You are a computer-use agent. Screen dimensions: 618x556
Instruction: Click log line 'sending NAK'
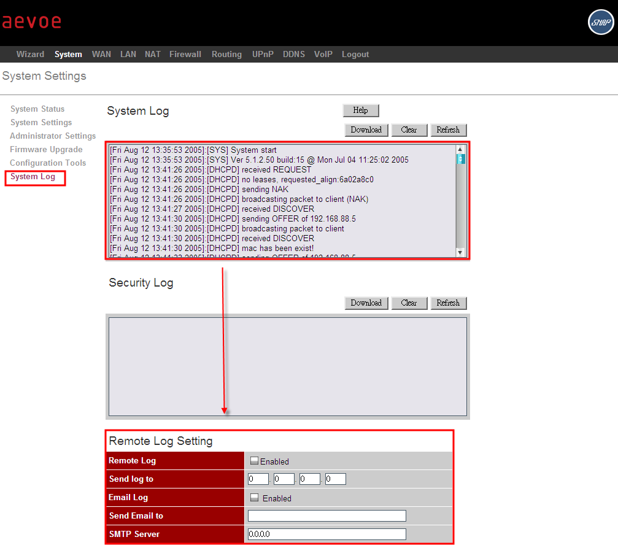[x=199, y=190]
